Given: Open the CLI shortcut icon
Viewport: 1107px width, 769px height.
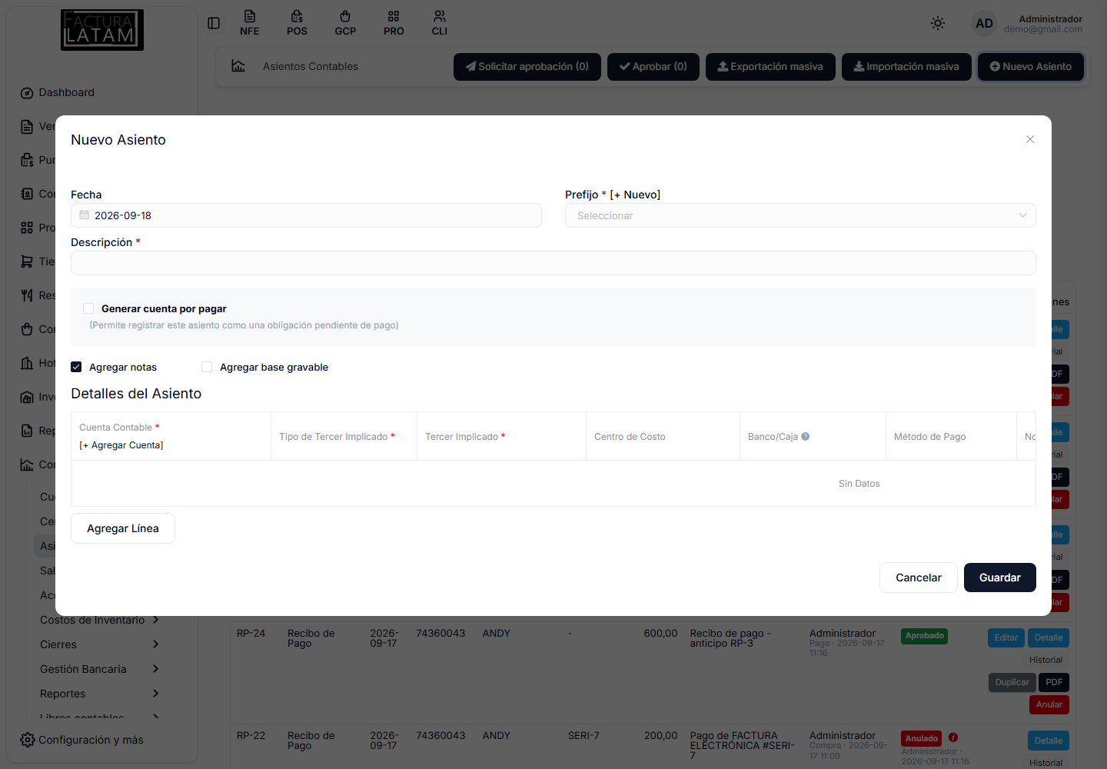Looking at the screenshot, I should click(440, 23).
